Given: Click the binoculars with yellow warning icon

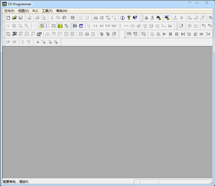Looking at the screenshot, I should click(x=159, y=18).
